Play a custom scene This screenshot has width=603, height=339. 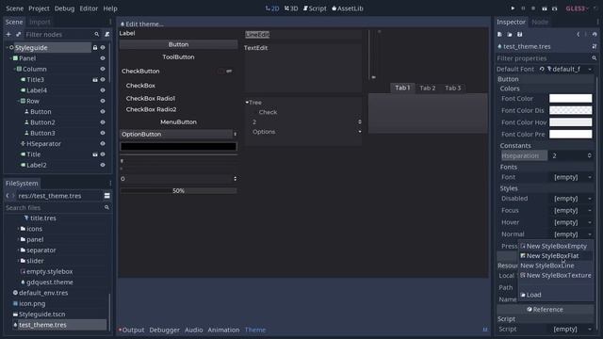pyautogui.click(x=555, y=8)
